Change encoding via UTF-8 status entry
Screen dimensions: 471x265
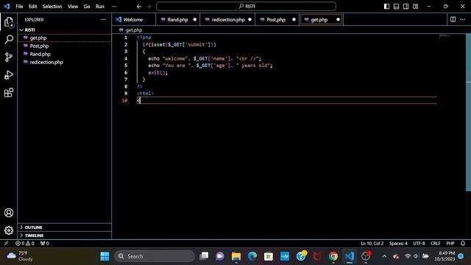[419, 244]
